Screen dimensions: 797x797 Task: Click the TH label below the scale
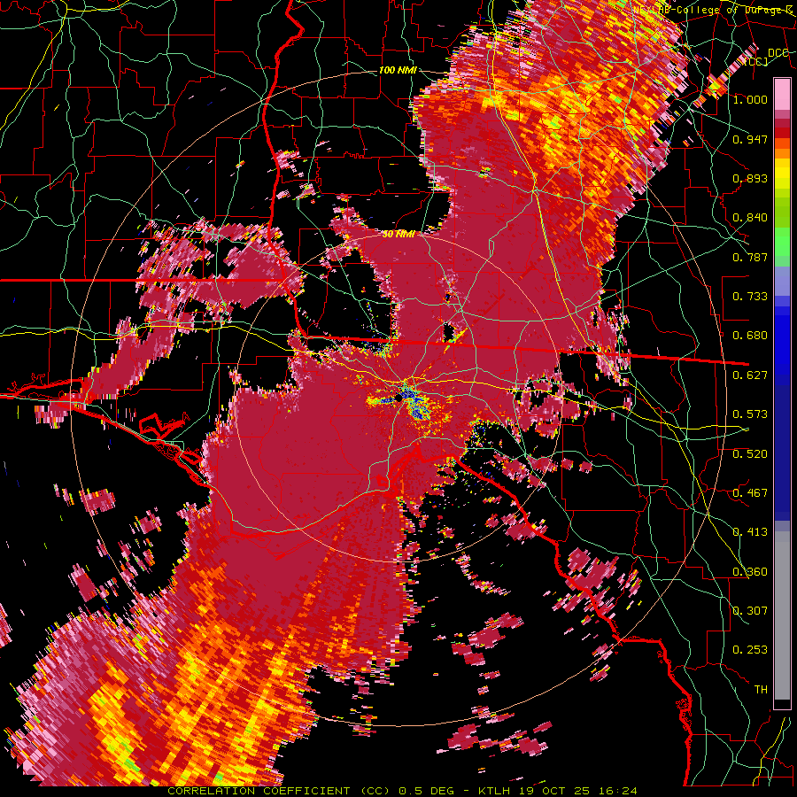click(761, 689)
